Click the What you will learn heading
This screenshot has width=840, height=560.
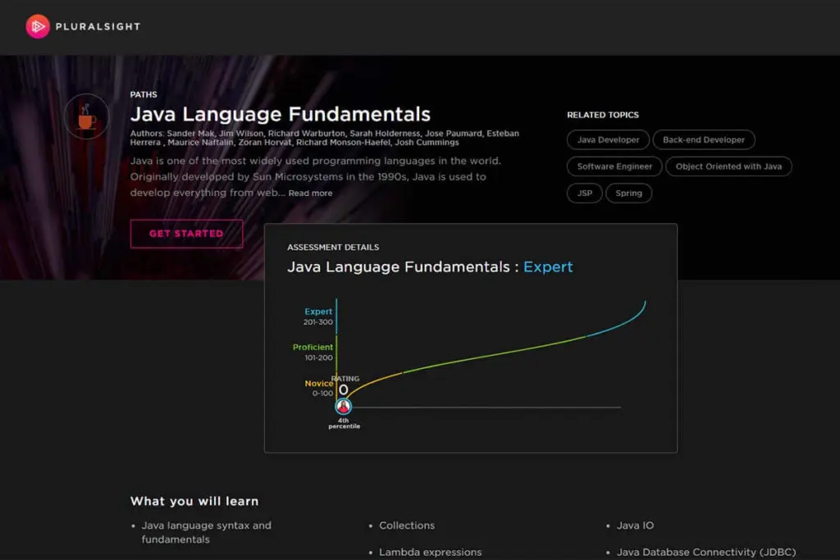pos(194,501)
